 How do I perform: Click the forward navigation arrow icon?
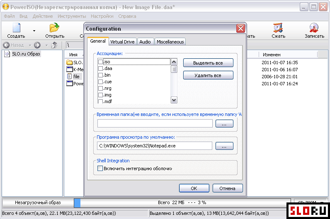[x=37, y=45]
